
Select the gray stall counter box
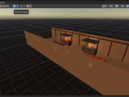[89, 50]
